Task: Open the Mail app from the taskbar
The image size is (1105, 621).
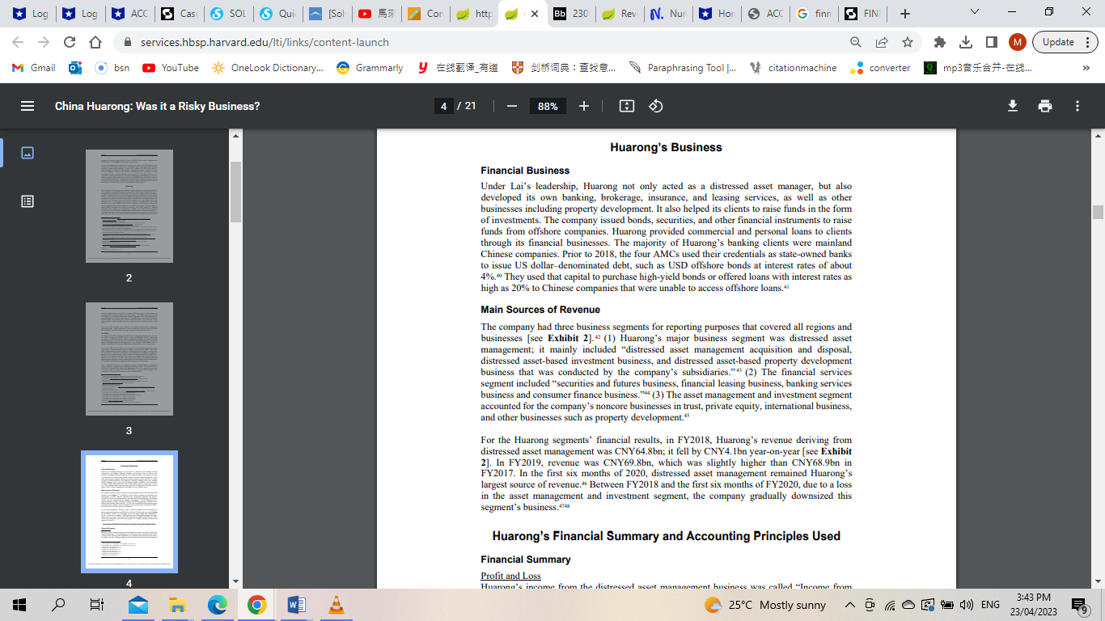Action: (138, 605)
